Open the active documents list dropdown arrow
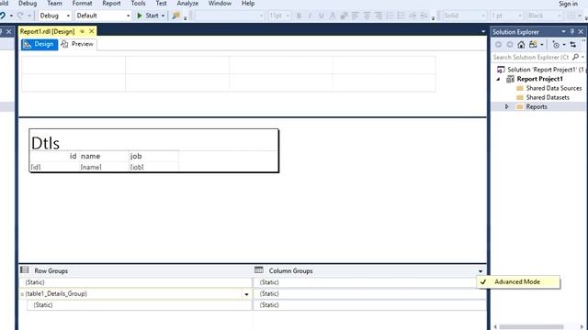Viewport: 588px width, 330px height. coord(483,32)
